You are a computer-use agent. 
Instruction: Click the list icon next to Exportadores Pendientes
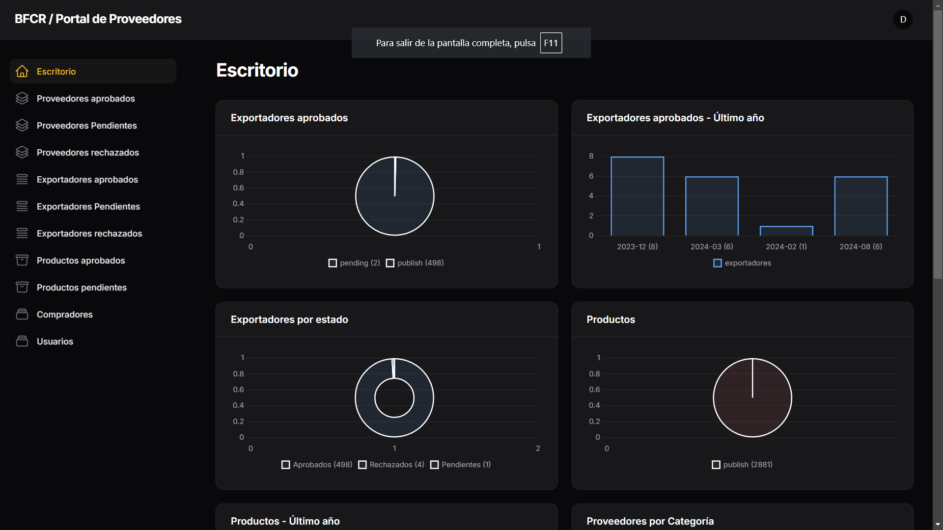click(22, 206)
